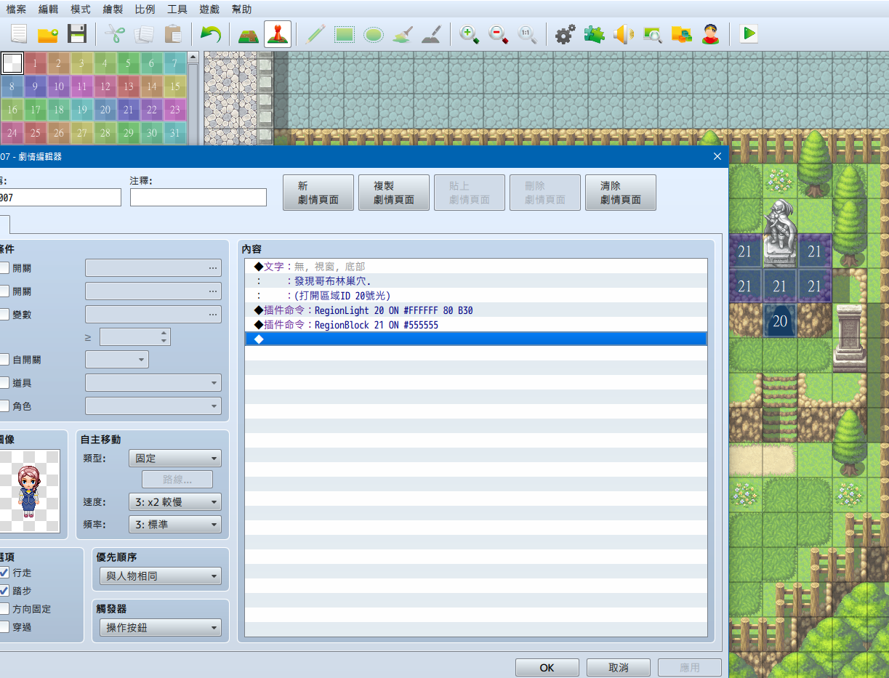
Task: Select the event mode icon
Action: point(278,34)
